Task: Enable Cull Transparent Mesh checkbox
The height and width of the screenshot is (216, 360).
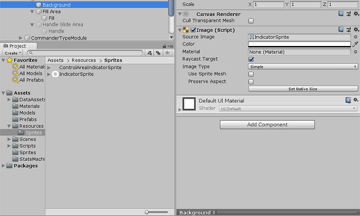Action: click(251, 21)
